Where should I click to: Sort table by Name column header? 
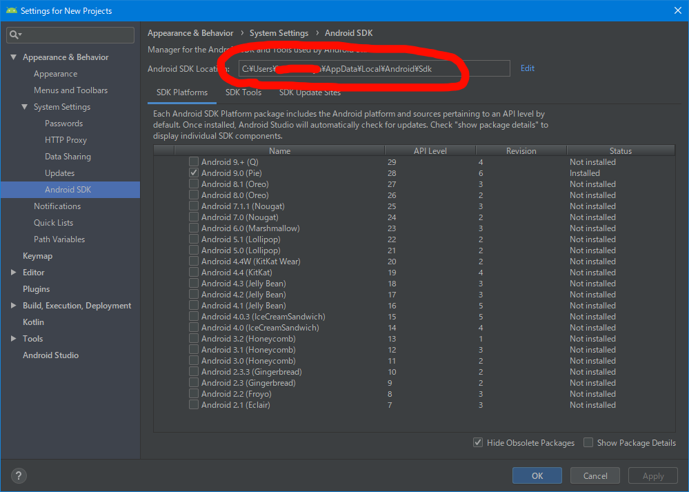[279, 151]
